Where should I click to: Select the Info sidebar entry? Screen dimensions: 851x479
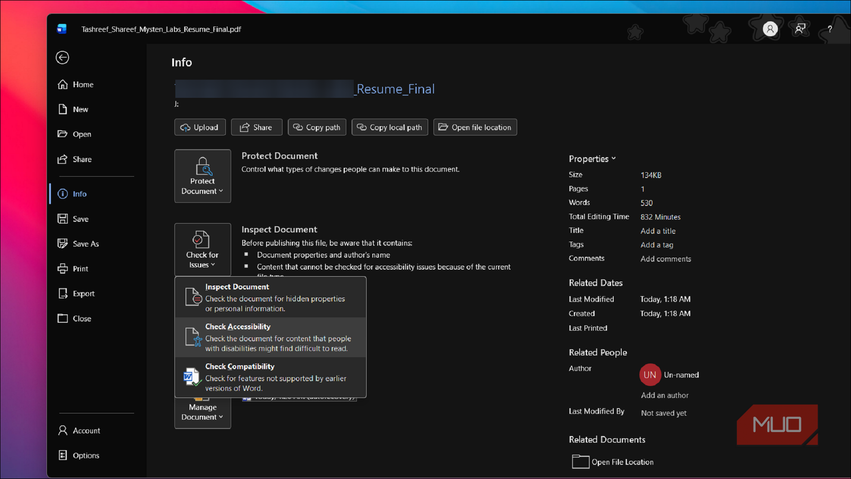[x=72, y=194]
